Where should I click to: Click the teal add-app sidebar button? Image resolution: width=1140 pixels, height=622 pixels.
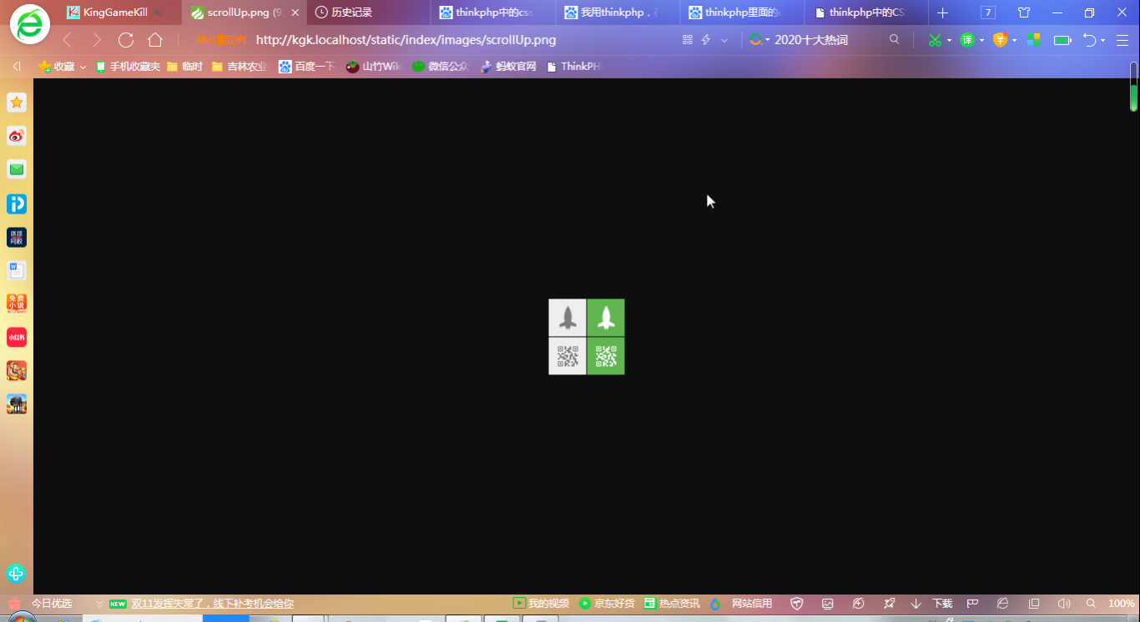pyautogui.click(x=16, y=574)
